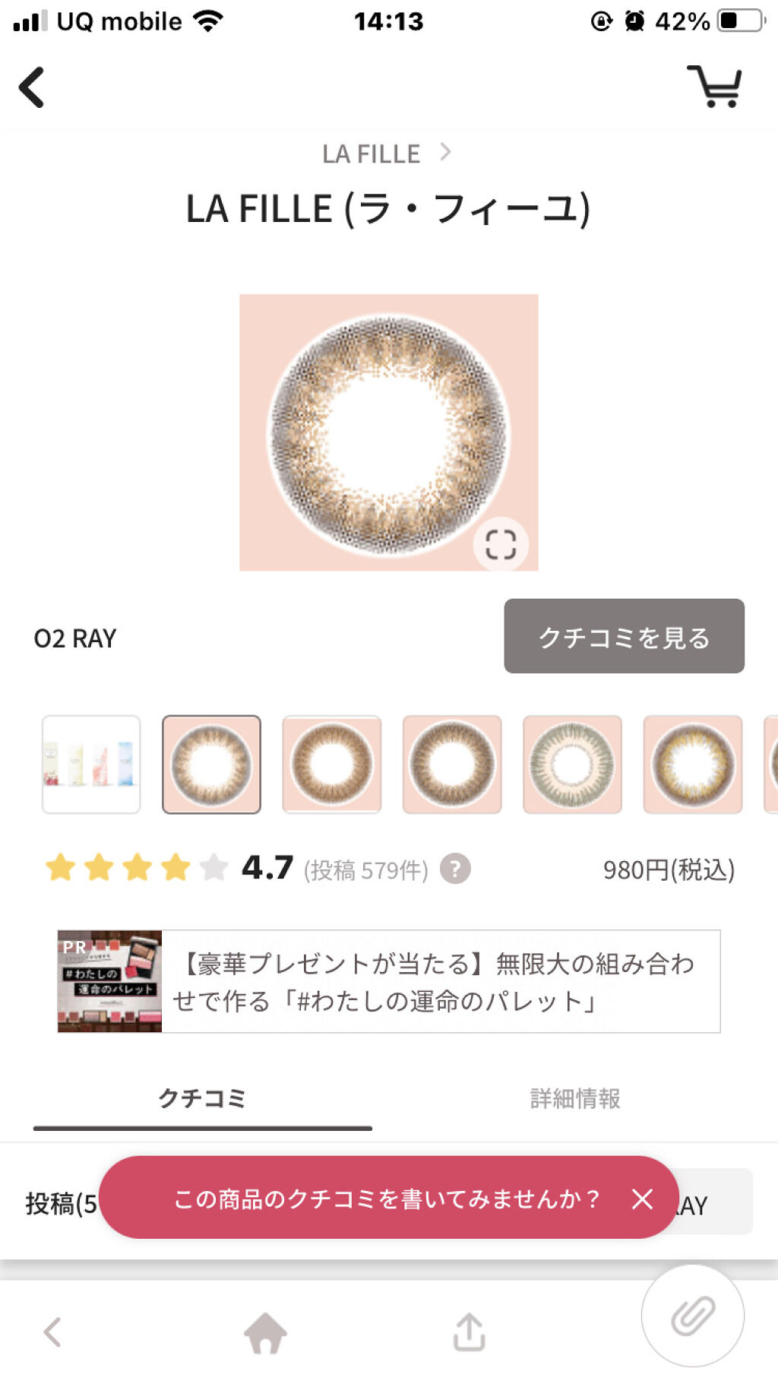Go to home in bottom bar

click(x=265, y=1332)
